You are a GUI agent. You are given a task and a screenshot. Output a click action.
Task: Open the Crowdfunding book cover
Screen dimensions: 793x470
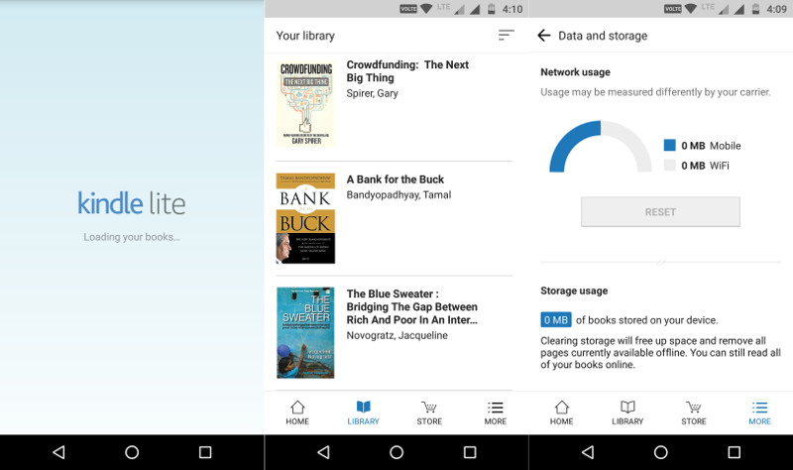click(305, 104)
